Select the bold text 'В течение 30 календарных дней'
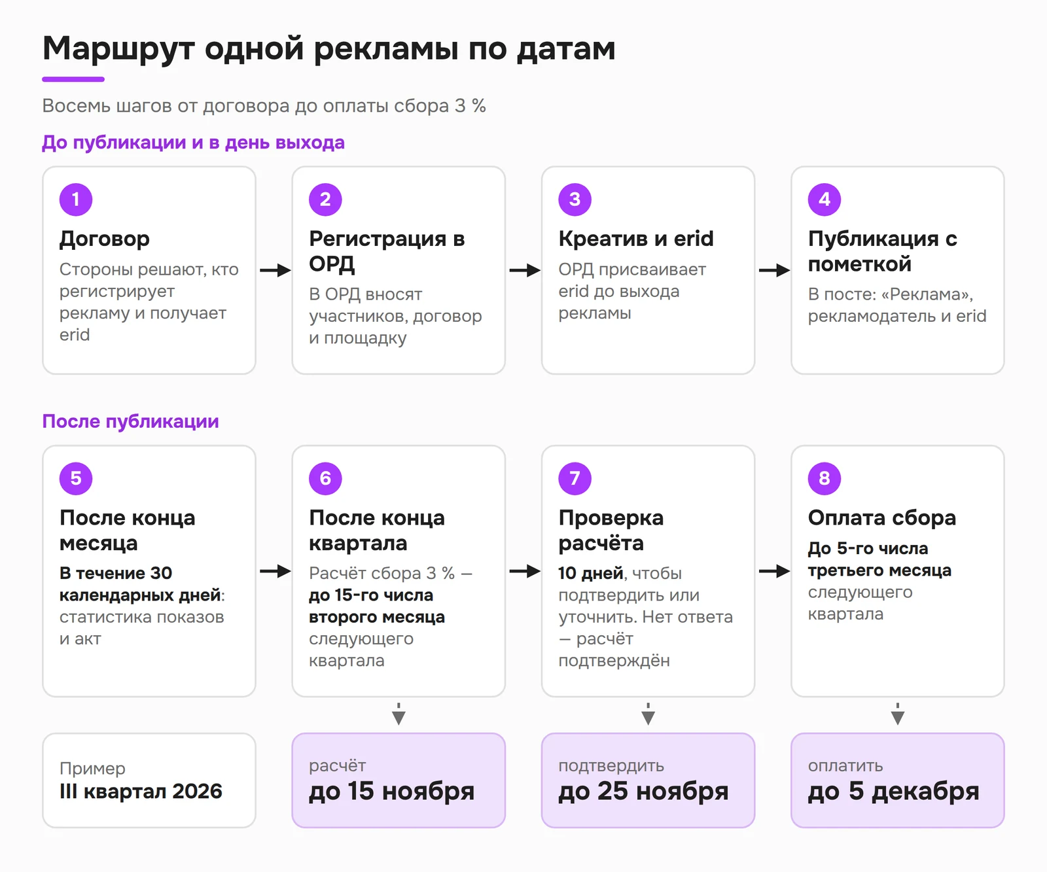The image size is (1047, 872). [141, 584]
